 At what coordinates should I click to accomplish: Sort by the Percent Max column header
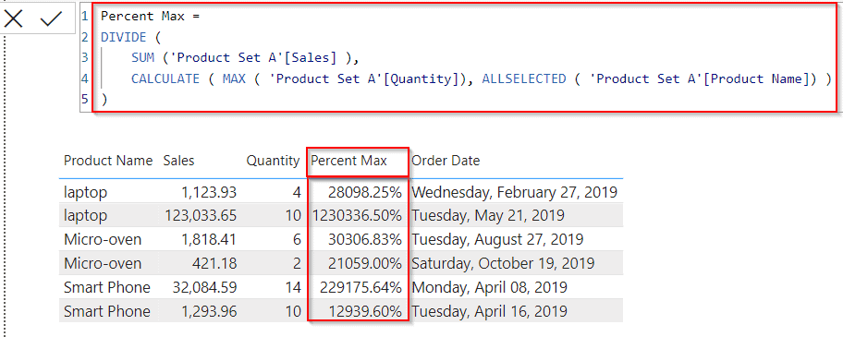[348, 161]
